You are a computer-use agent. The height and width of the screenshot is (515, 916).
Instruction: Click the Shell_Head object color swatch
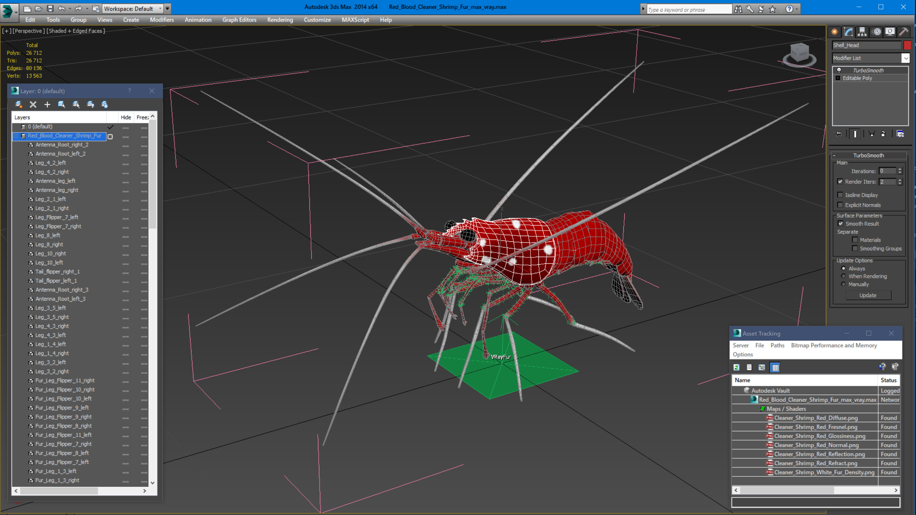click(x=907, y=45)
